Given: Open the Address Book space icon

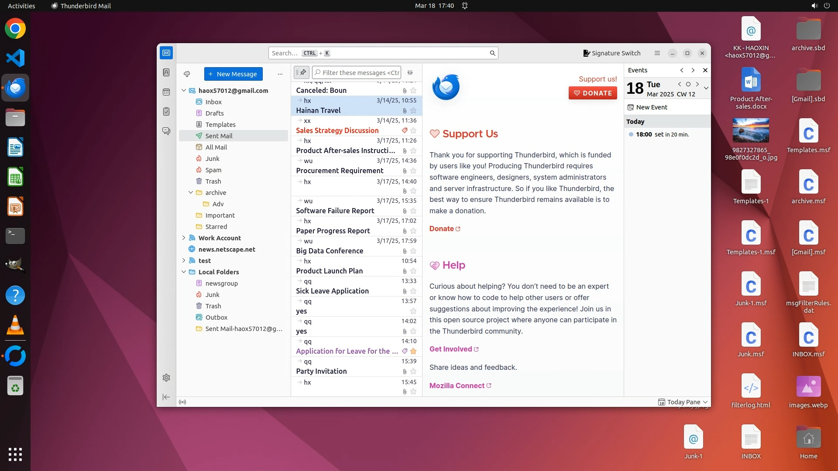Looking at the screenshot, I should 166,72.
